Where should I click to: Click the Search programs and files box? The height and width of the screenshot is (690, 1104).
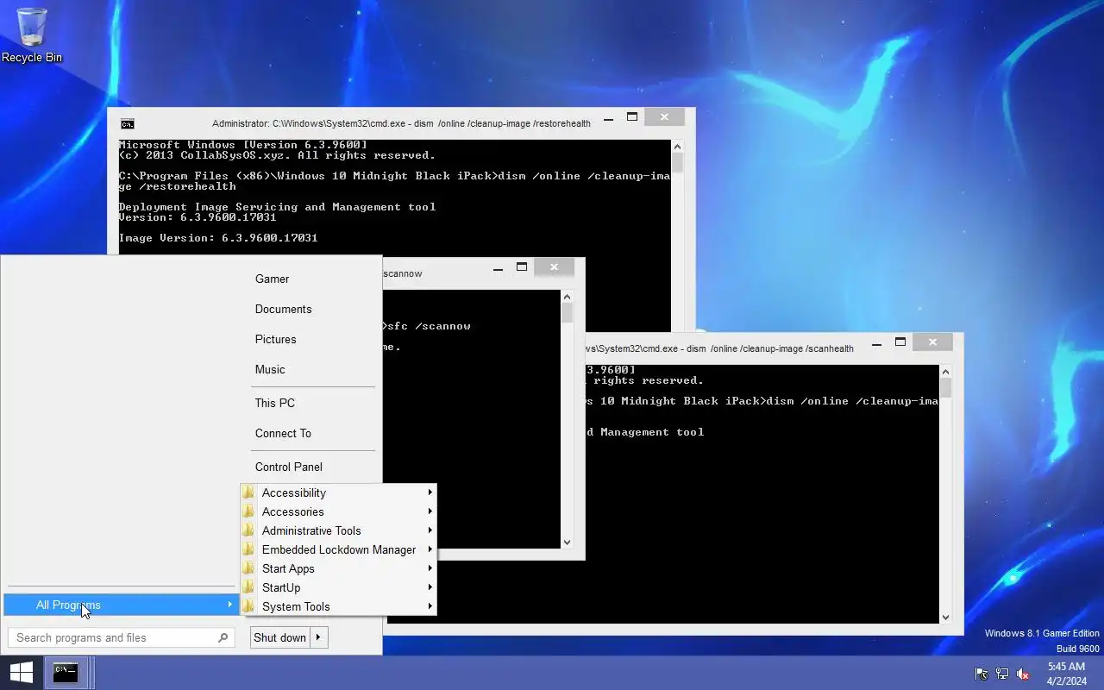coord(121,638)
